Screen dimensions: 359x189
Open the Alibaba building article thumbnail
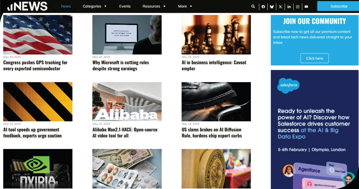(127, 102)
